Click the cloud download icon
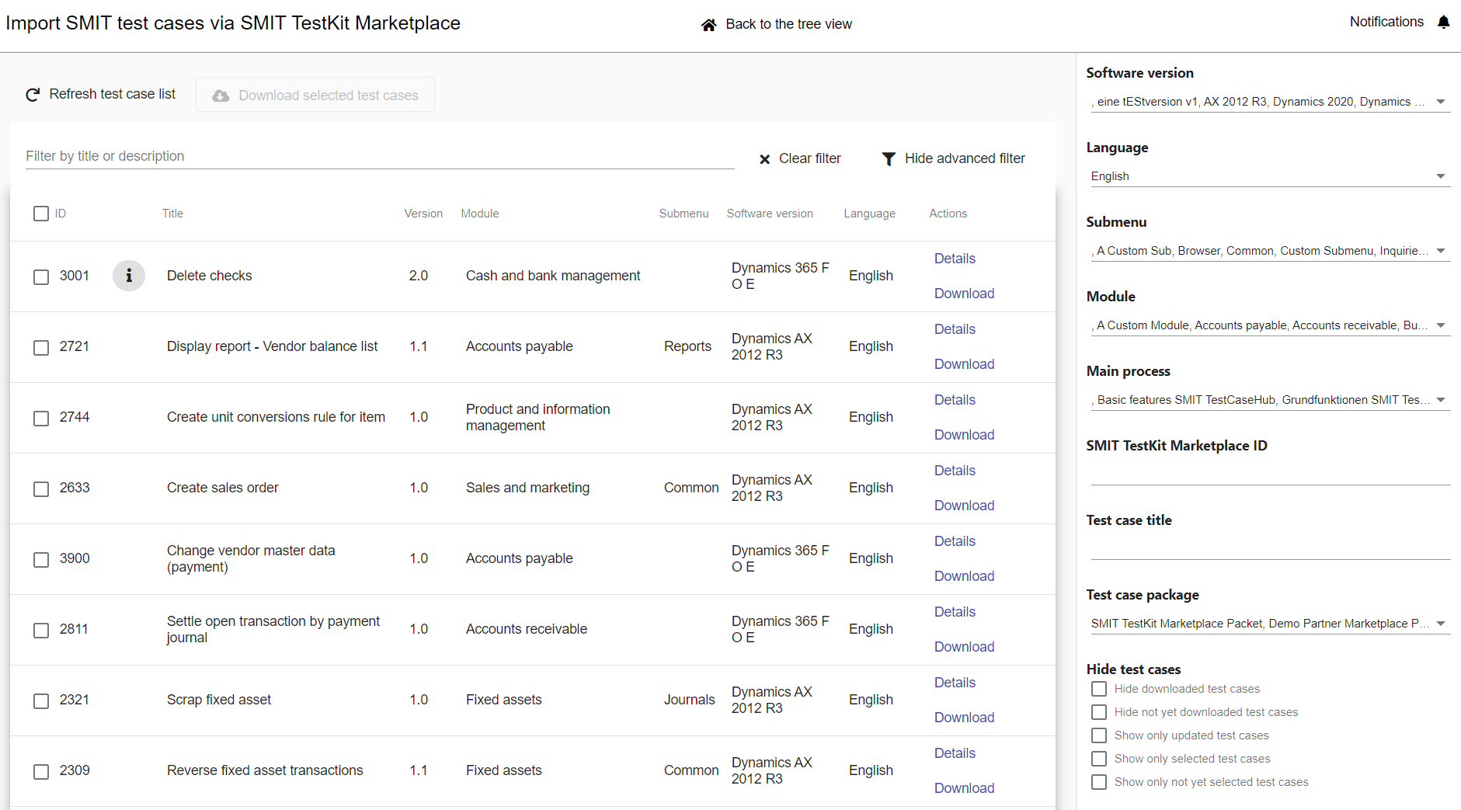 (x=221, y=96)
